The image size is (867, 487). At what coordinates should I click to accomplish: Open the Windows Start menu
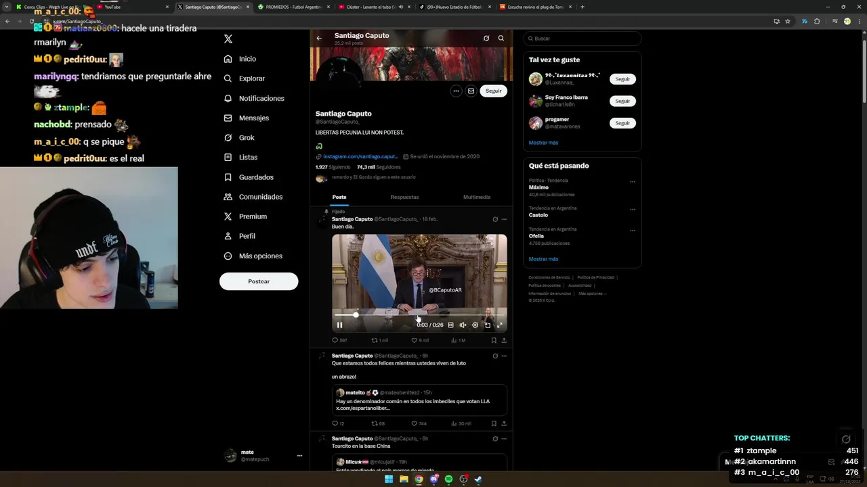[x=389, y=480]
